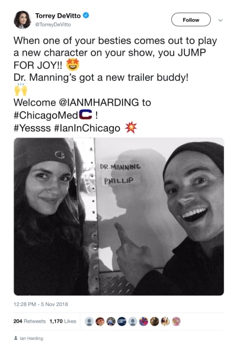Open the @TorreyDeVitto handle link
The width and height of the screenshot is (237, 341).
(x=53, y=24)
